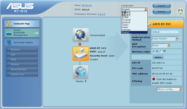The width and height of the screenshot is (187, 109).
Task: Click the ASUS RT-N15 panel header
Action: (x=165, y=24)
